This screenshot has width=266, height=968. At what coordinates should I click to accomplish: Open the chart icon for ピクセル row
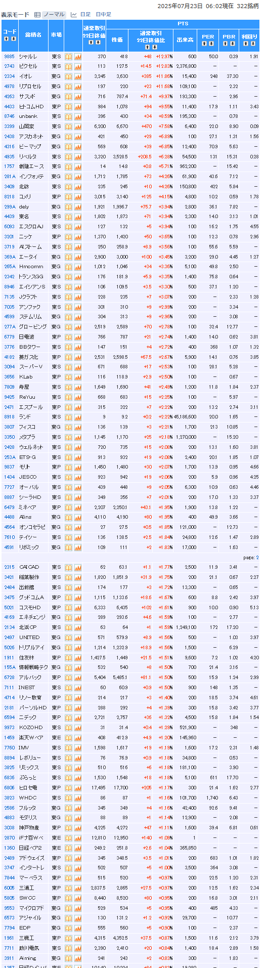coord(78,66)
